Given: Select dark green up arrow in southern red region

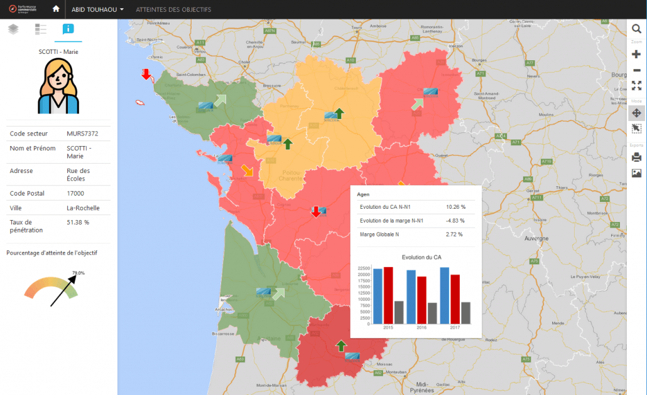Looking at the screenshot, I should [x=341, y=345].
